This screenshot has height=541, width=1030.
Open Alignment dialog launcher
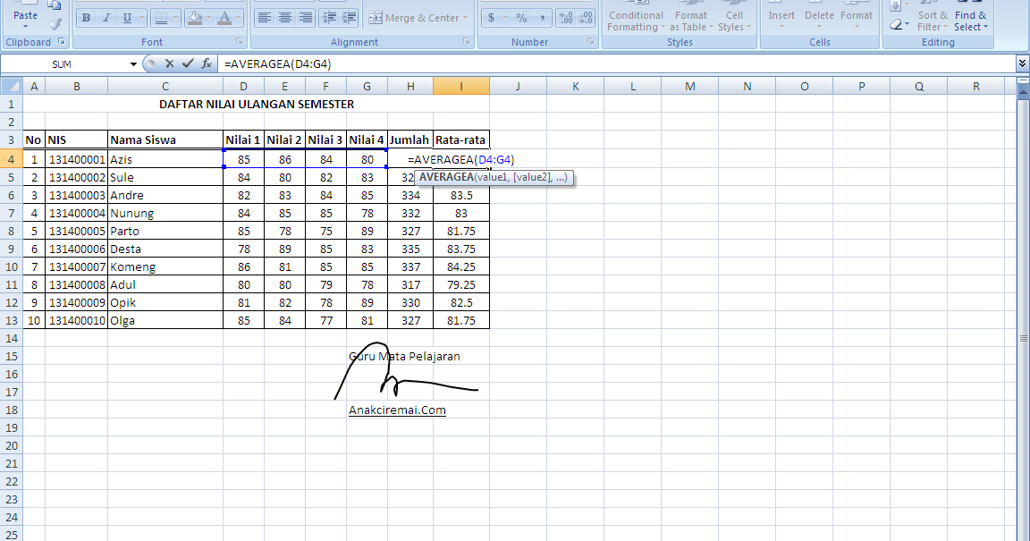pyautogui.click(x=467, y=41)
